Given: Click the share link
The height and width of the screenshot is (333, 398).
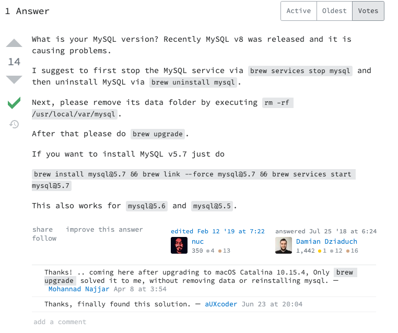Looking at the screenshot, I should (x=42, y=230).
